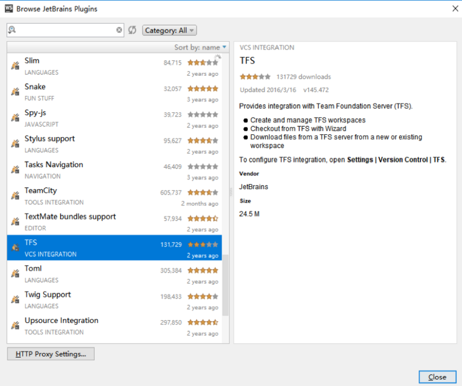
Task: Click the Spy-js plugin icon
Action: [16, 117]
